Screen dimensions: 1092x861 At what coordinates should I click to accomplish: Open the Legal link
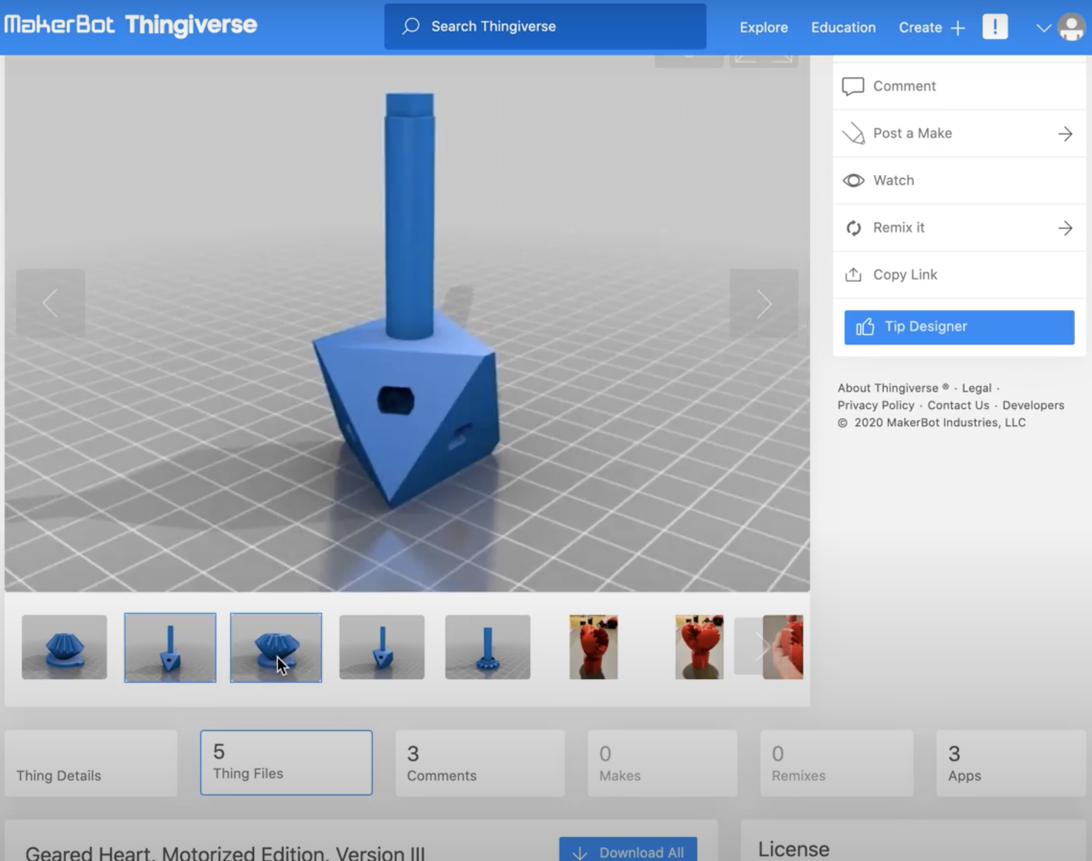[x=976, y=388]
